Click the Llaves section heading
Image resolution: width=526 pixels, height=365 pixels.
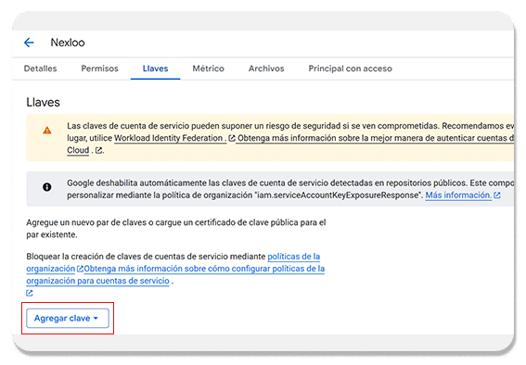click(x=43, y=102)
